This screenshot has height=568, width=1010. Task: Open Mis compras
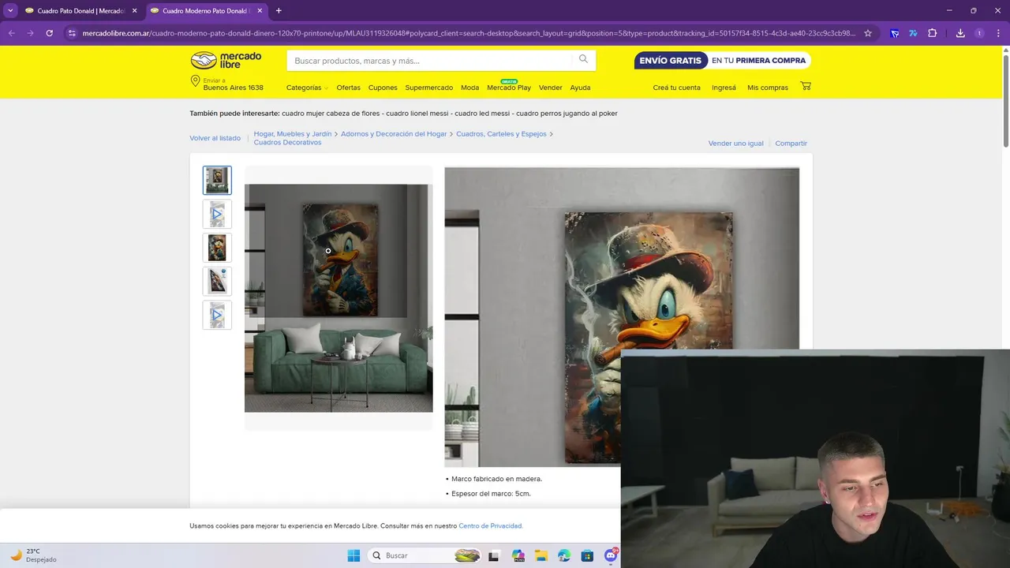(768, 88)
